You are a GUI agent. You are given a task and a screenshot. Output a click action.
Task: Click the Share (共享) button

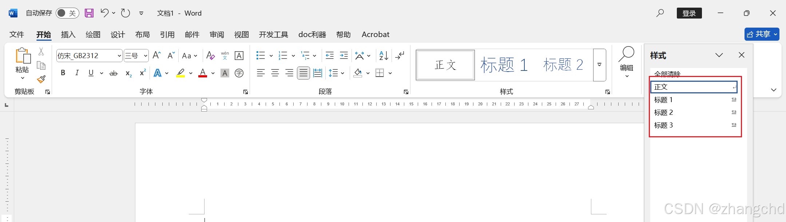[762, 34]
